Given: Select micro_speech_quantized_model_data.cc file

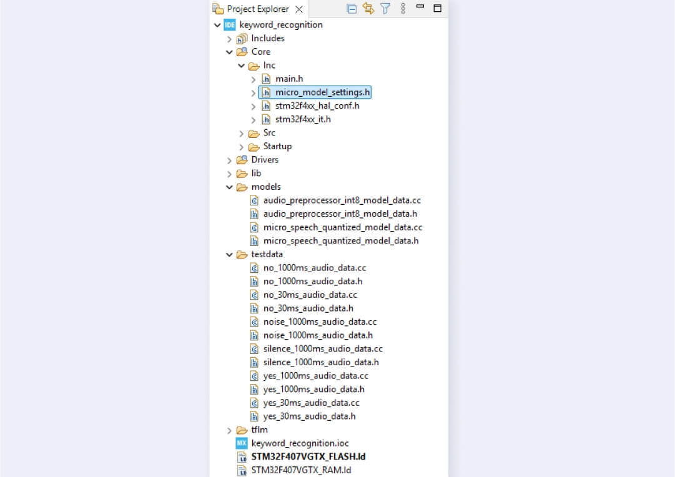Looking at the screenshot, I should [342, 227].
